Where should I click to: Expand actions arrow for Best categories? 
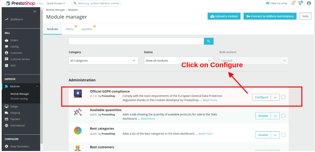[x=275, y=135]
